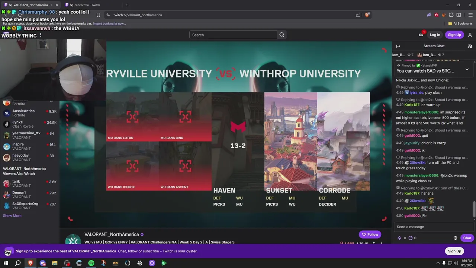Open the SaDEsportsOrg channel in the sidebar
Viewport: 476px width, 268px height.
click(x=30, y=206)
